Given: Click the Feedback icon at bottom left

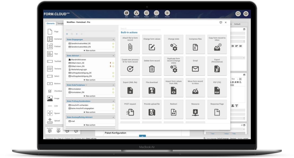Looking at the screenshot, I should 50,131.
